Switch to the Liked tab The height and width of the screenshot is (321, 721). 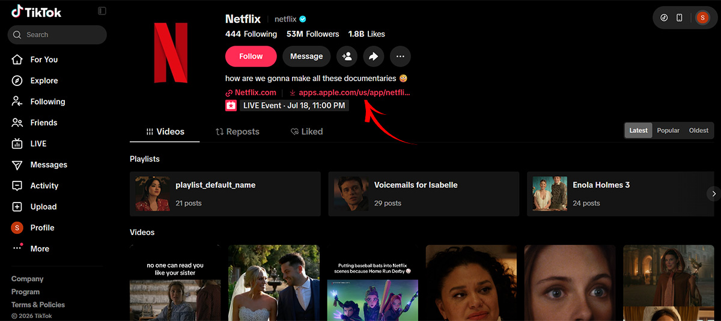306,132
